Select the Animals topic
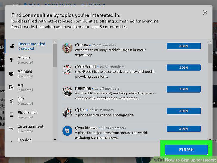This screenshot has width=217, height=163. (29, 74)
